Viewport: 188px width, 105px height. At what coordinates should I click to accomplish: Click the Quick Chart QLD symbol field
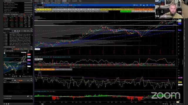(7, 49)
